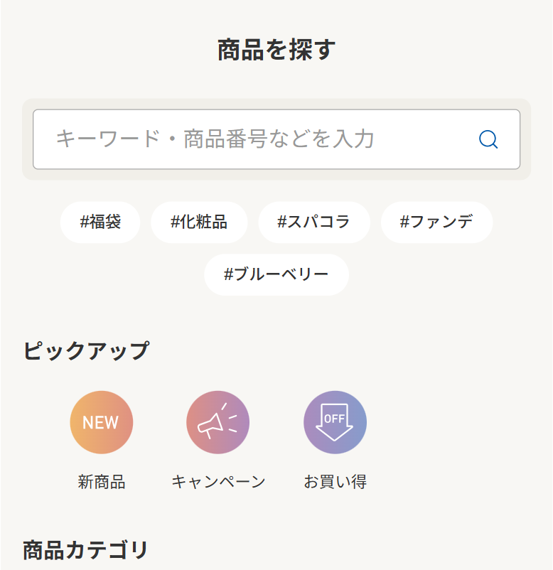Viewport: 553px width, 570px height.
Task: Open the 新商品 text link
Action: tap(102, 482)
